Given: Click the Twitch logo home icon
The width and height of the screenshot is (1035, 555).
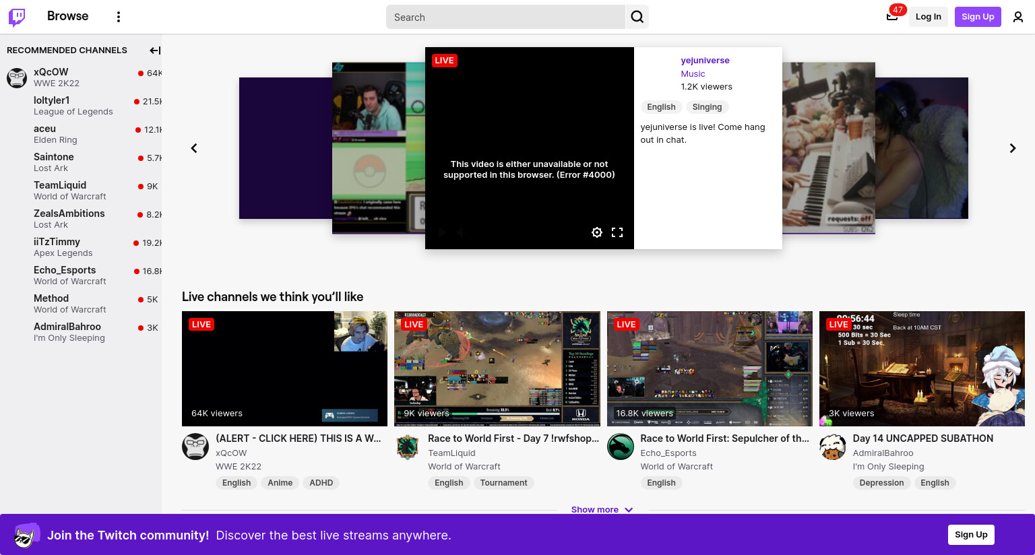Looking at the screenshot, I should [17, 17].
